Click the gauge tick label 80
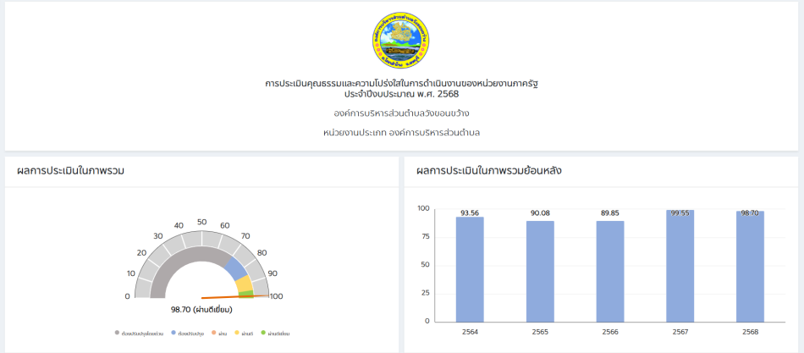 coord(262,252)
